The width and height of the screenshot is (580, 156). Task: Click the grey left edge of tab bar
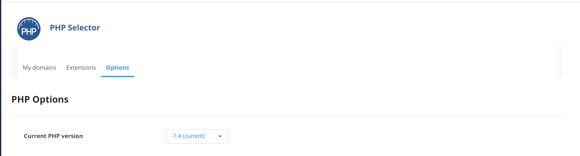pos(14,62)
